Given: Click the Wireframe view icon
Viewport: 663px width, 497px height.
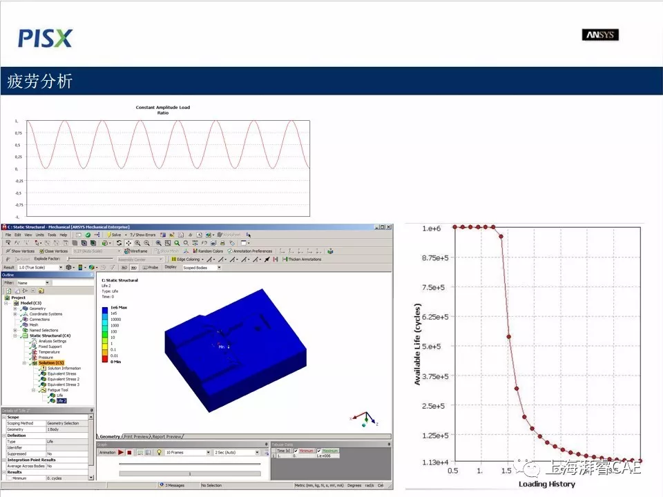Looking at the screenshot, I should pos(136,251).
